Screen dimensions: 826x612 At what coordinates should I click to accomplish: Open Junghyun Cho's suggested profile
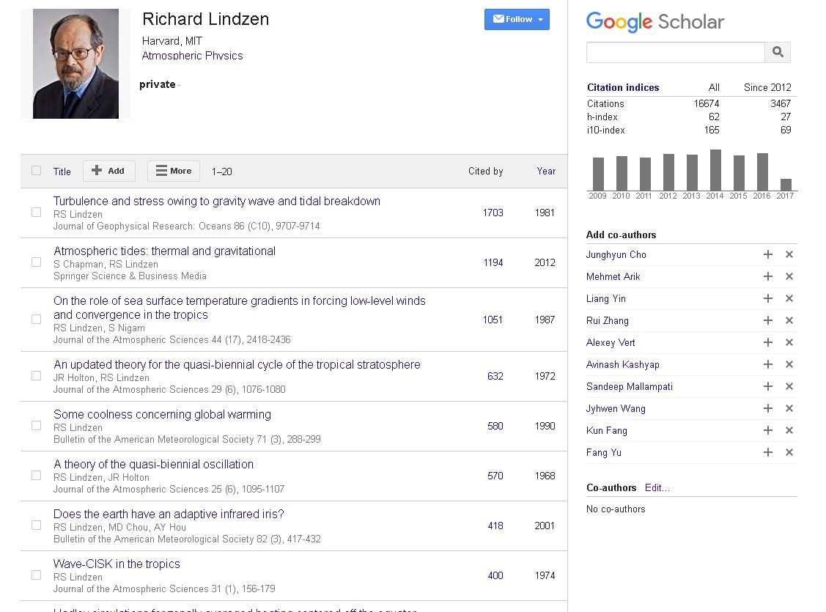click(616, 255)
